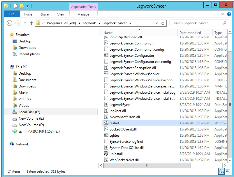Open the sp_im network drive (Z:)

(x=39, y=131)
